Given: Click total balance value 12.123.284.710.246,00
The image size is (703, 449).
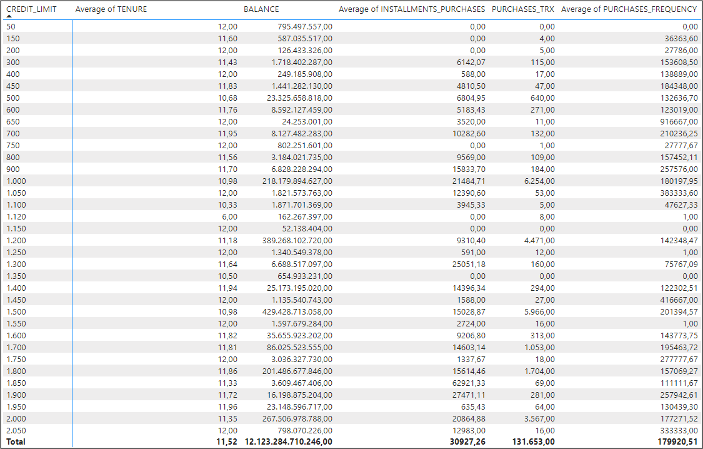Looking at the screenshot, I should (x=288, y=442).
